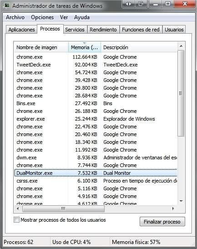Select chrome.exe process using 39.428 KB
Image resolution: width=197 pixels, height=249 pixels.
pos(96,80)
